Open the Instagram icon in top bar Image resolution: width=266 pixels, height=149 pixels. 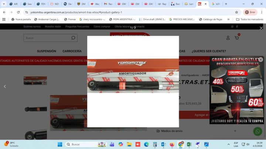[x=232, y=26]
